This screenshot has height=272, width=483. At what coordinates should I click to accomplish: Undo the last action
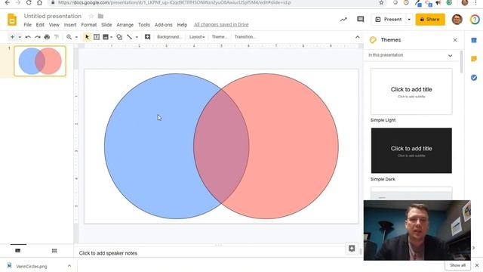pyautogui.click(x=28, y=37)
